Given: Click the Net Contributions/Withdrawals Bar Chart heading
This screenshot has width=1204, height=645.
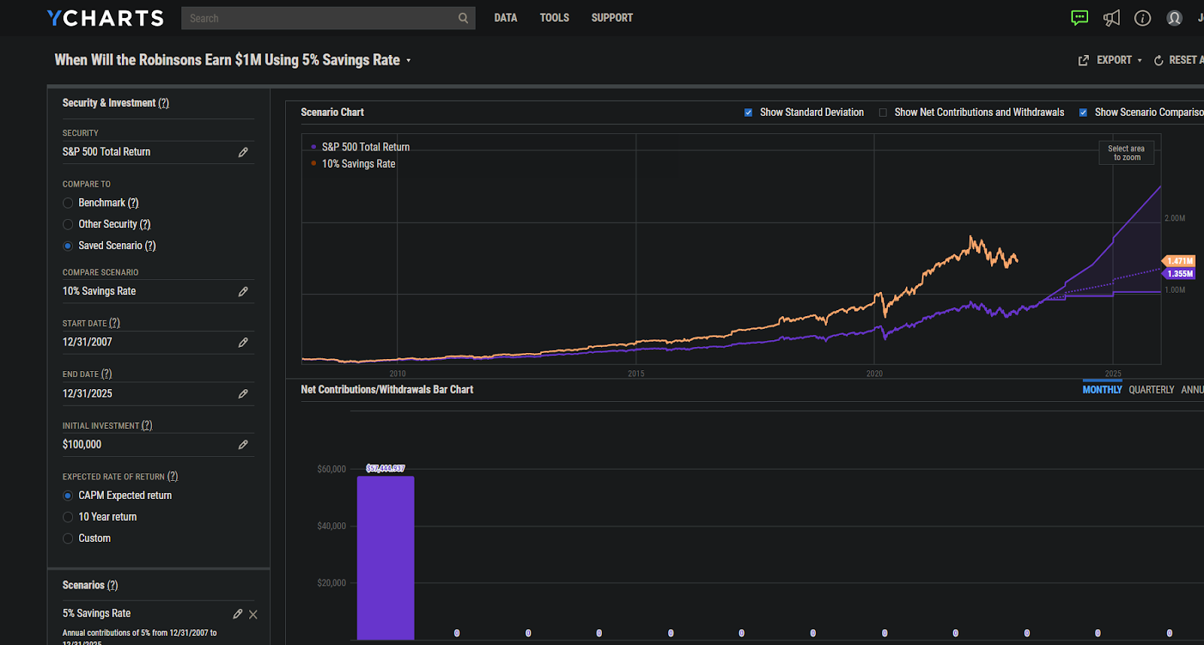Looking at the screenshot, I should (387, 389).
